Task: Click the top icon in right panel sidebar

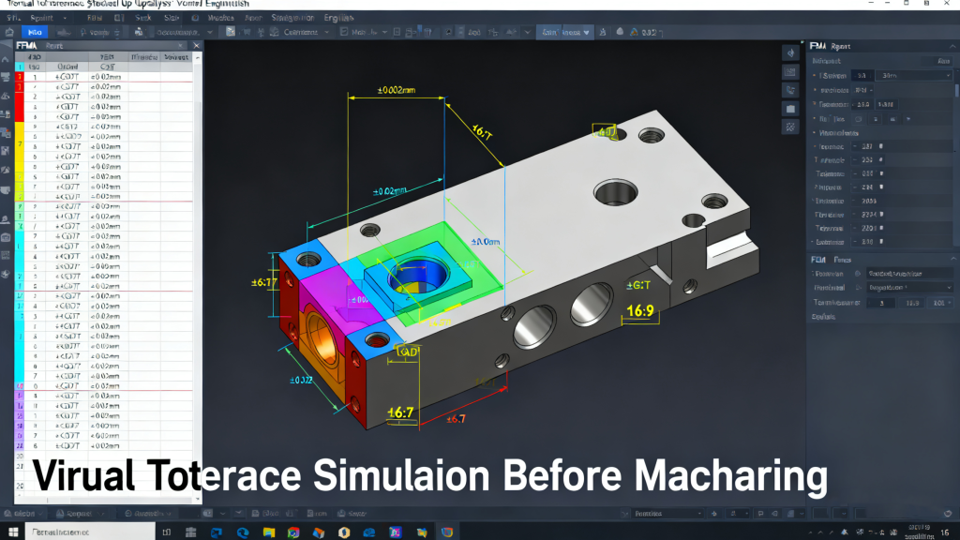Action: pyautogui.click(x=790, y=53)
